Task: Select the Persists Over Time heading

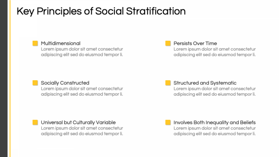Action: [x=195, y=43]
